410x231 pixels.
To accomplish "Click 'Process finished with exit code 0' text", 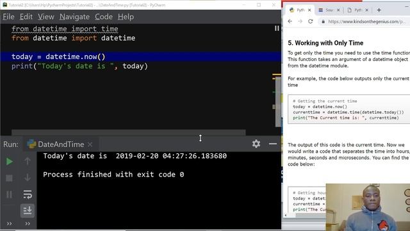I will pos(113,175).
